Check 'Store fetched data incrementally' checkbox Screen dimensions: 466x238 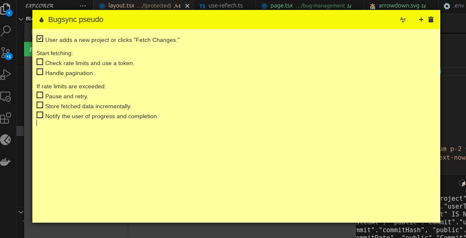pyautogui.click(x=40, y=105)
